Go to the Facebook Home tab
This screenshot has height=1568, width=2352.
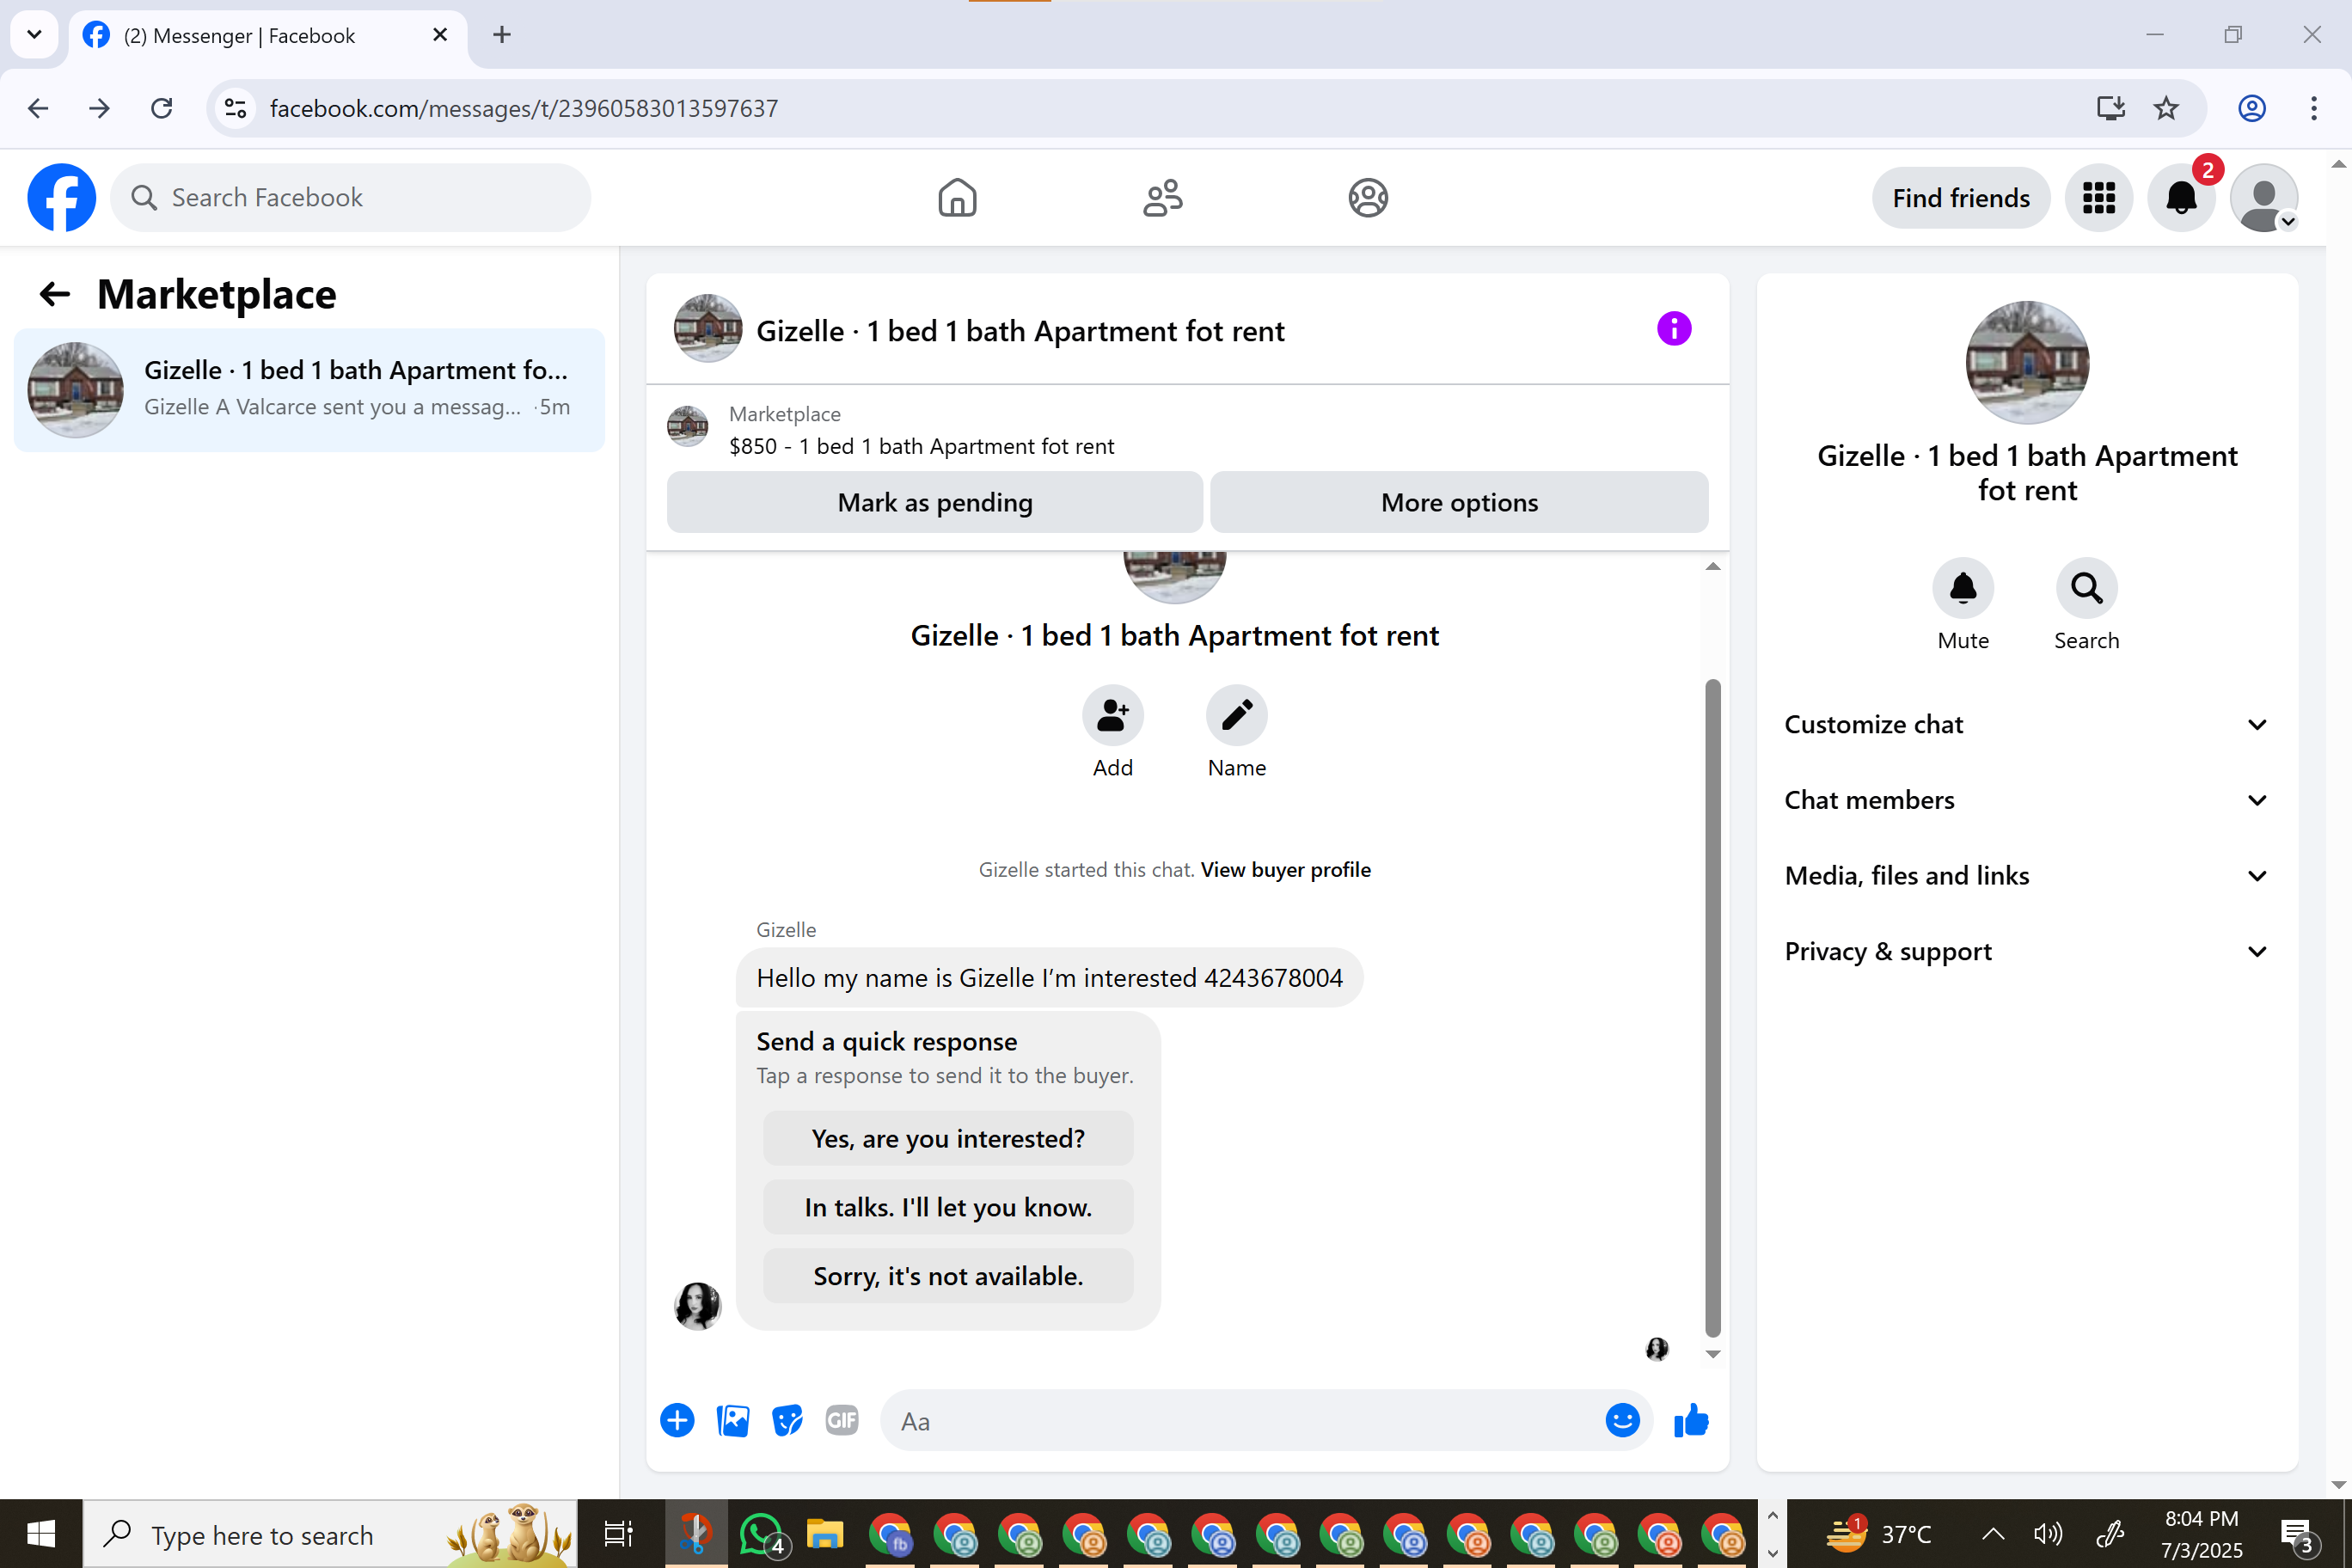[x=957, y=198]
